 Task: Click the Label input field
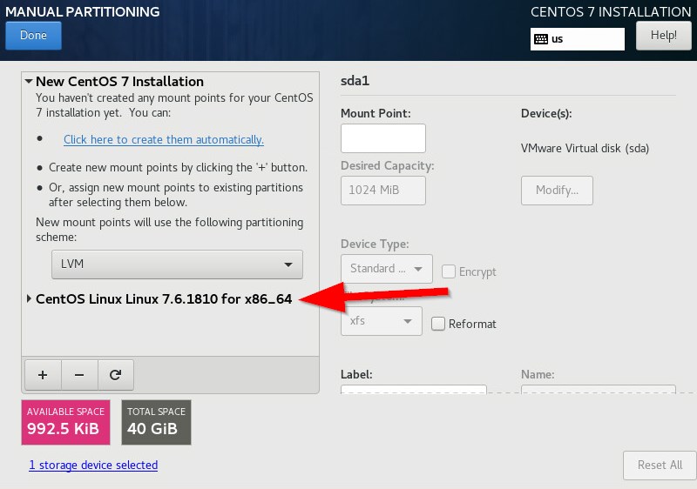tap(413, 389)
